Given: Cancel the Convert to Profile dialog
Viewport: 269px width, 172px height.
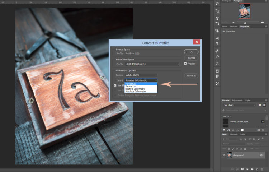Looking at the screenshot, I should [x=191, y=58].
